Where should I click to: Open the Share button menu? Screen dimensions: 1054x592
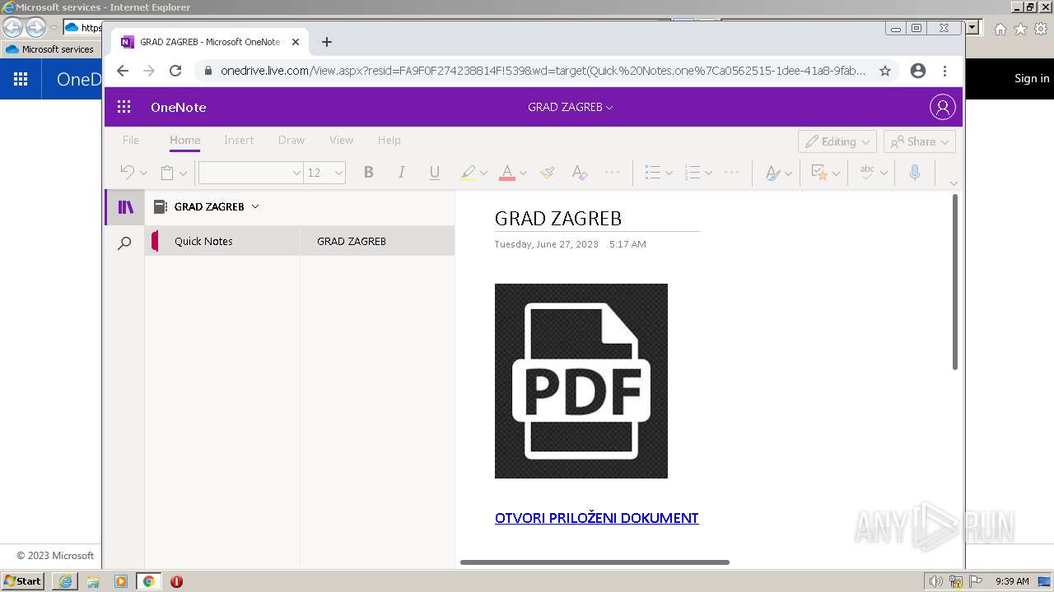pyautogui.click(x=920, y=141)
